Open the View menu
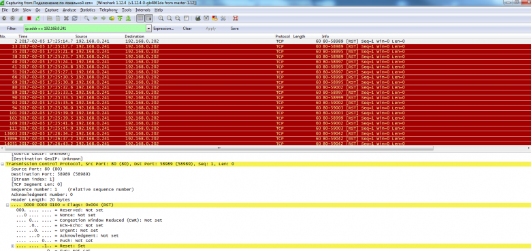 tap(27, 10)
